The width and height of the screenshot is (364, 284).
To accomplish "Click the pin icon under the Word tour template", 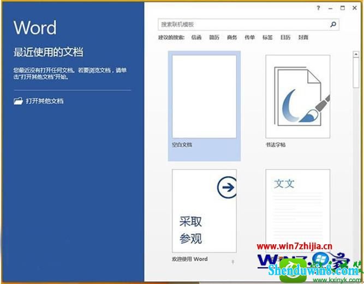I will [233, 262].
